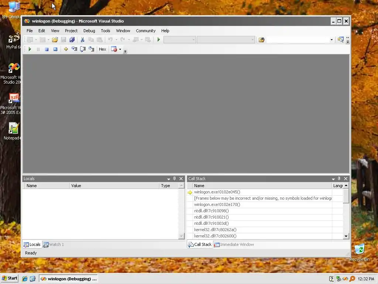The image size is (378, 284).
Task: Click the Call Stack Language column header
Action: (x=337, y=186)
